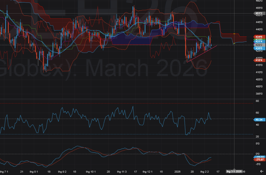The image size is (266, 175).
Task: Click the gray 451'2 price label
Action: click(260, 13)
